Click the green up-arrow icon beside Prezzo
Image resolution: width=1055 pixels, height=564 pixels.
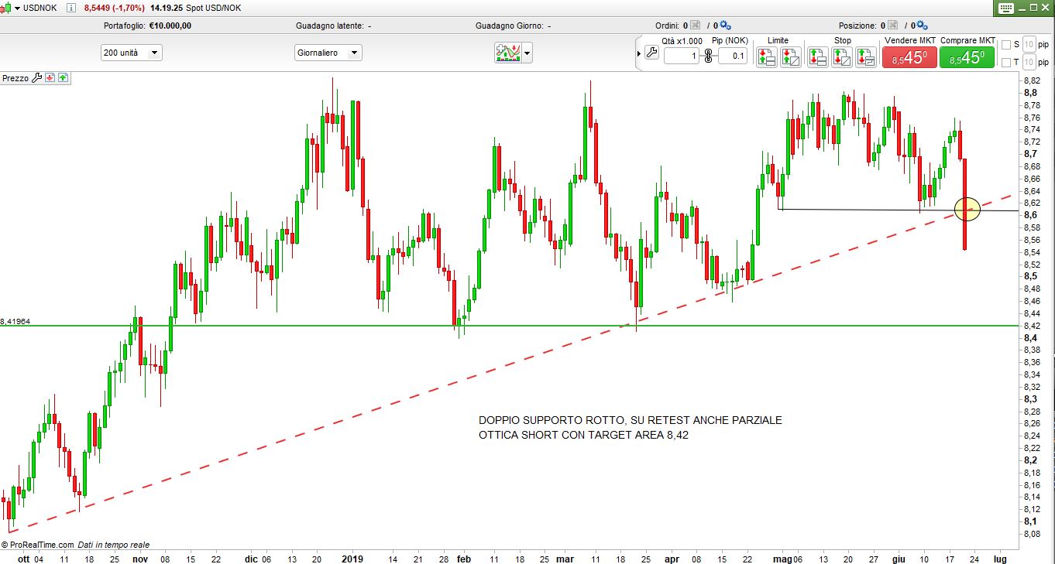(63, 78)
